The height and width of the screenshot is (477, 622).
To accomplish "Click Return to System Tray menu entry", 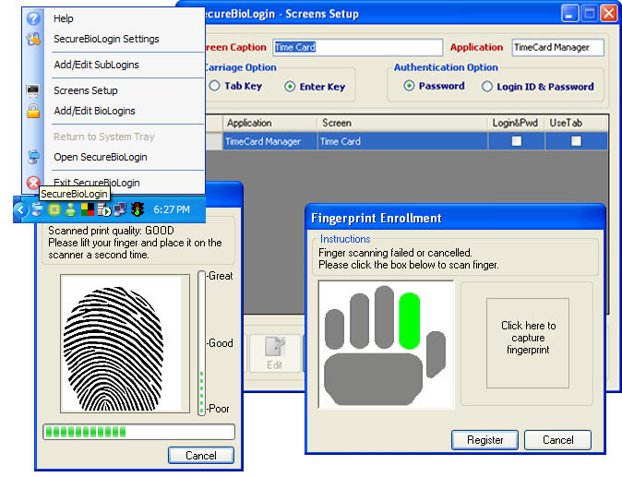I will tap(104, 137).
